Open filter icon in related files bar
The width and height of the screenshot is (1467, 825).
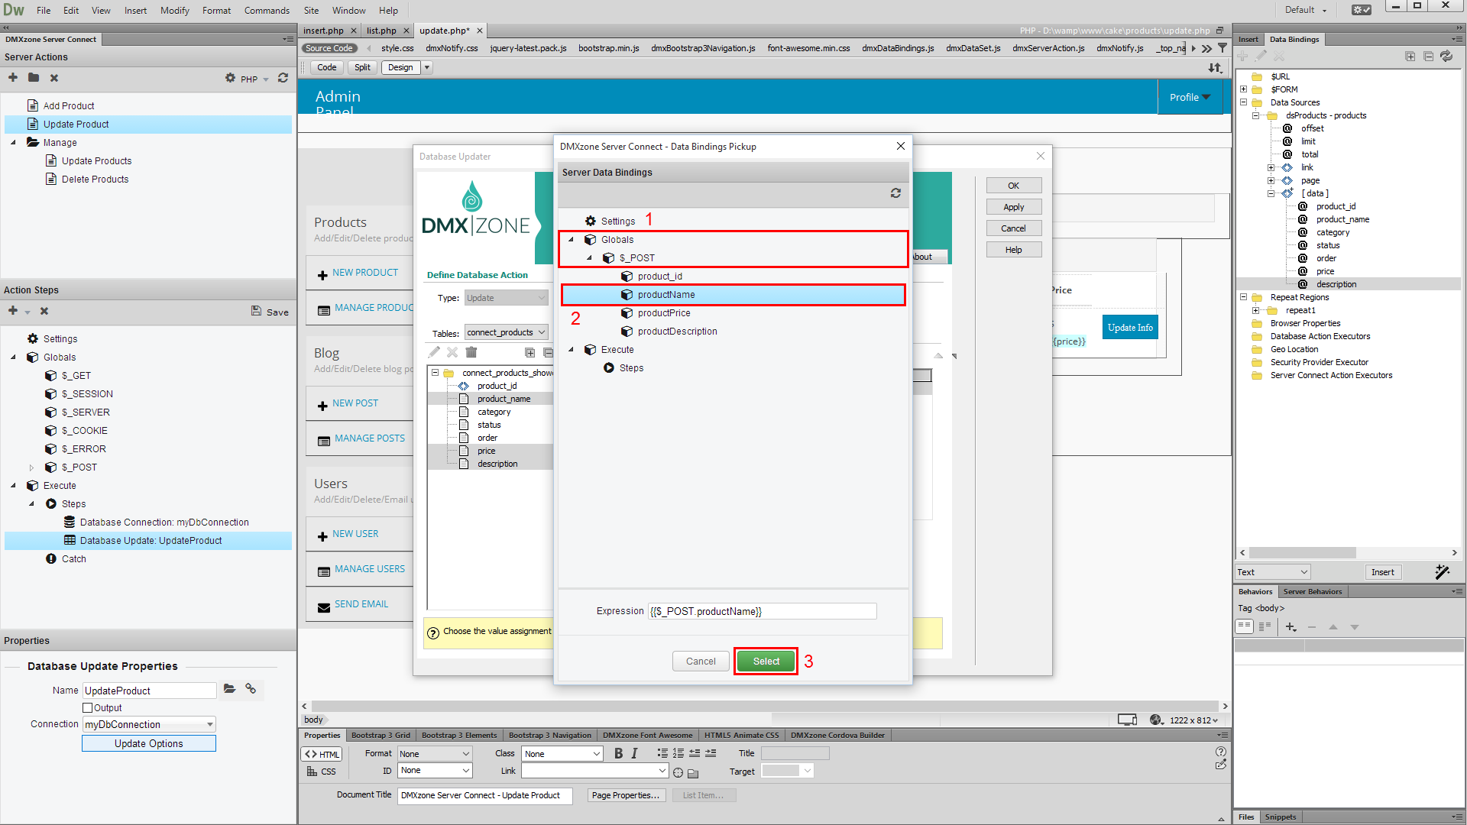pos(1222,48)
